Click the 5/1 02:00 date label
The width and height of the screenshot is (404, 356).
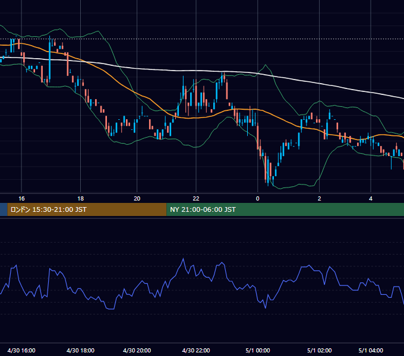tap(319, 350)
